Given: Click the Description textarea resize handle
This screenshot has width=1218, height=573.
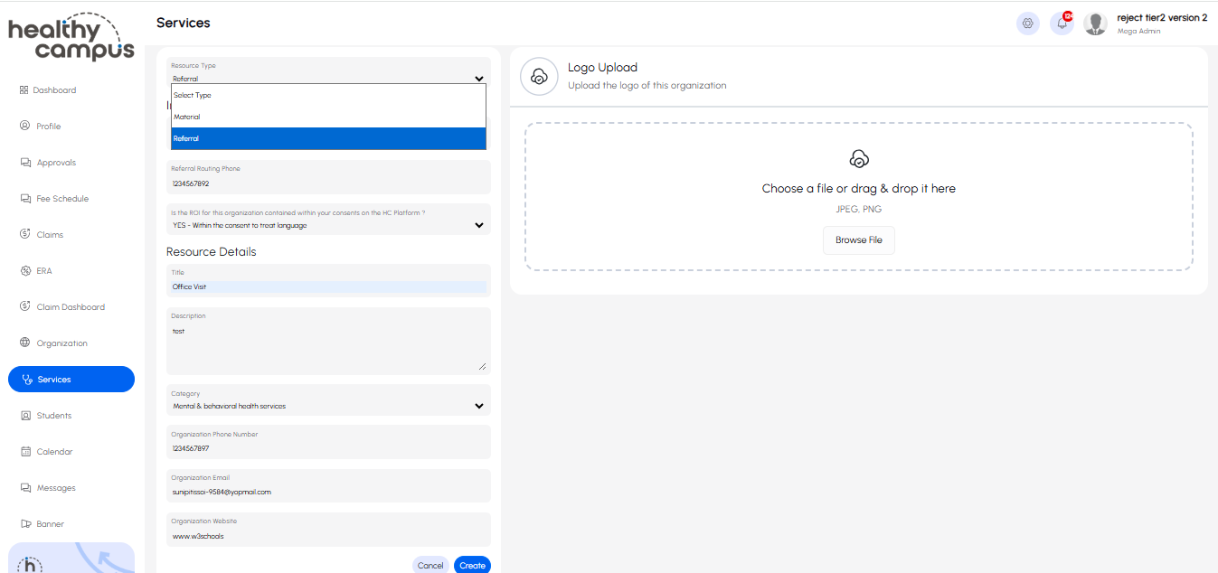Looking at the screenshot, I should [x=482, y=366].
